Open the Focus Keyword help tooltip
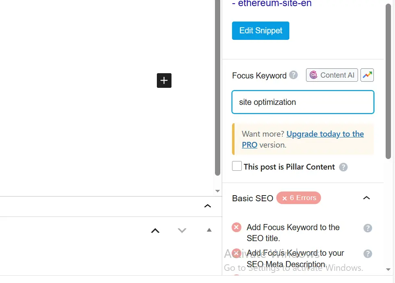This screenshot has height=283, width=395. (293, 75)
